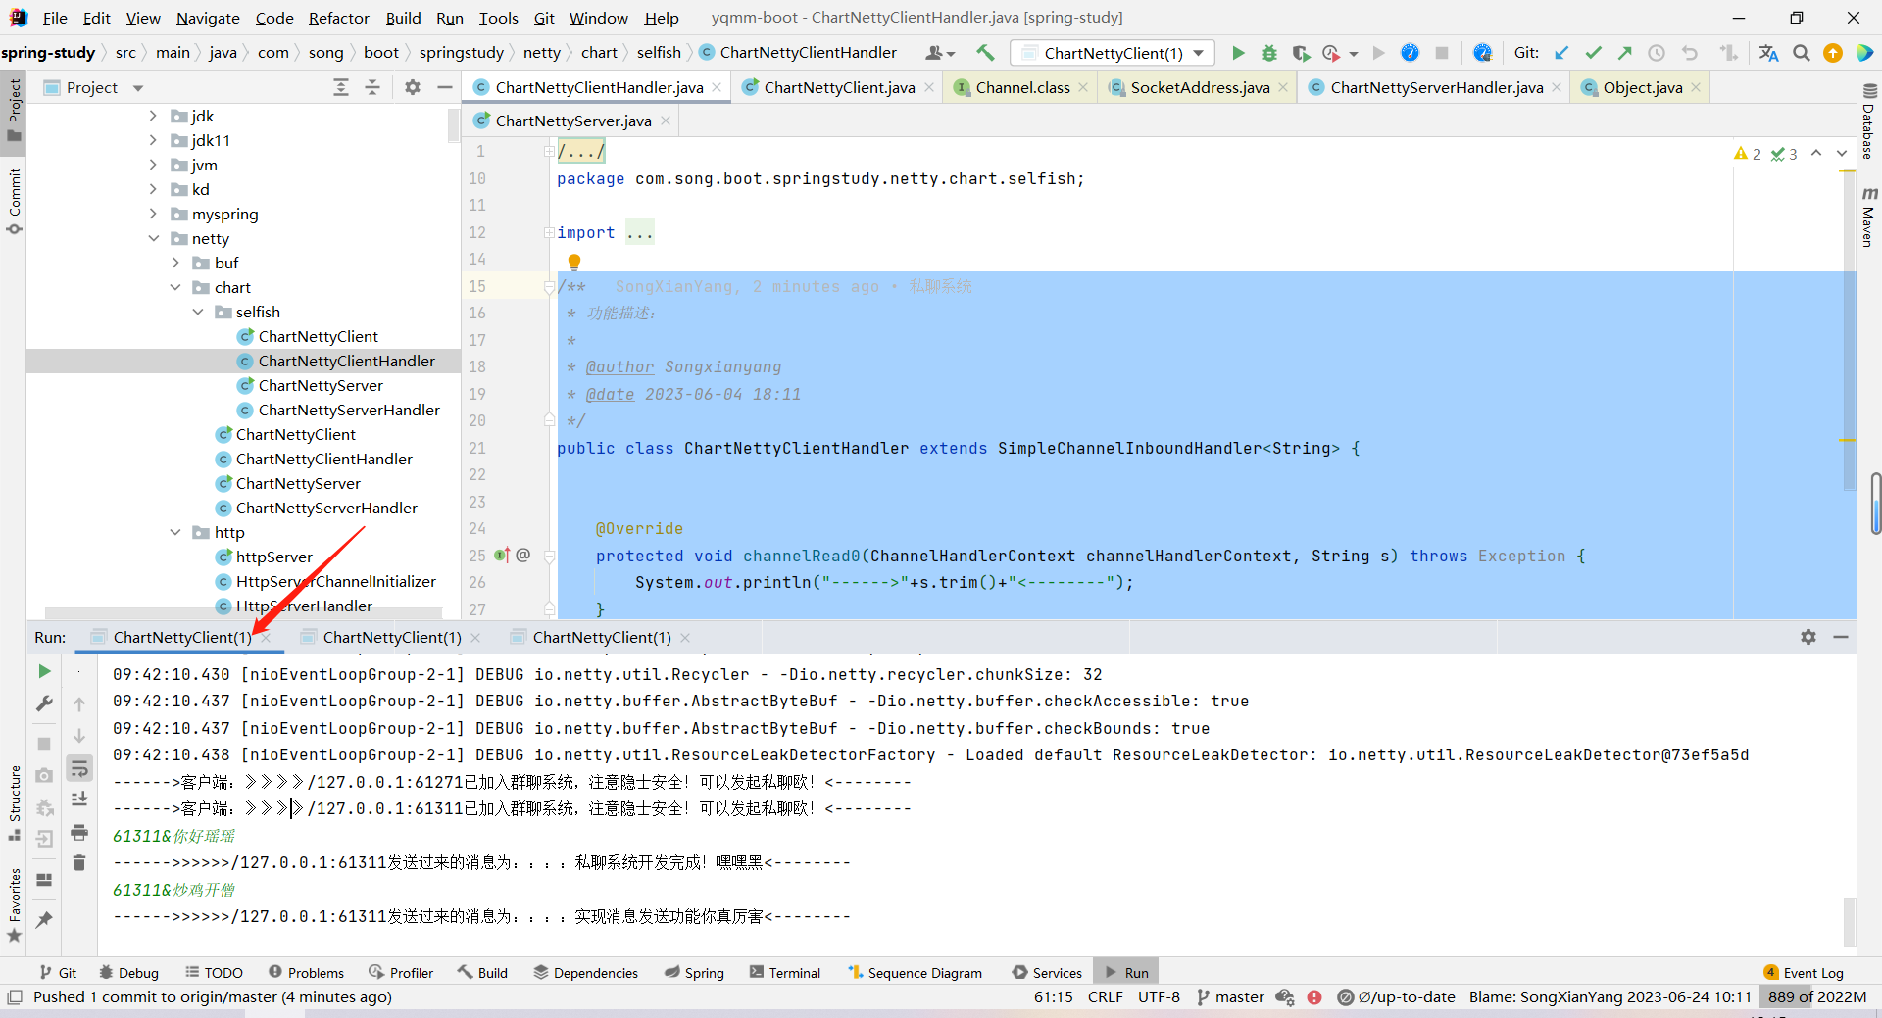Print console output icon

click(x=79, y=832)
